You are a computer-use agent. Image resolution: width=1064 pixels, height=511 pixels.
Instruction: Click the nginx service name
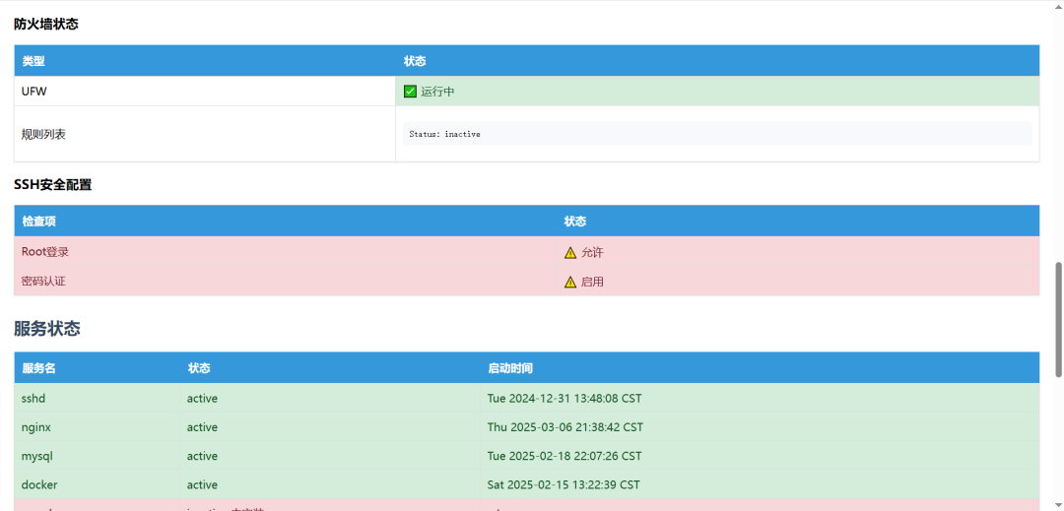pyautogui.click(x=36, y=427)
